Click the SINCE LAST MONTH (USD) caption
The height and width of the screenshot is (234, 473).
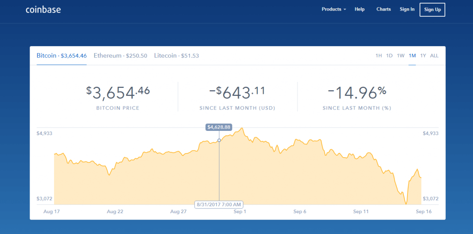237,108
